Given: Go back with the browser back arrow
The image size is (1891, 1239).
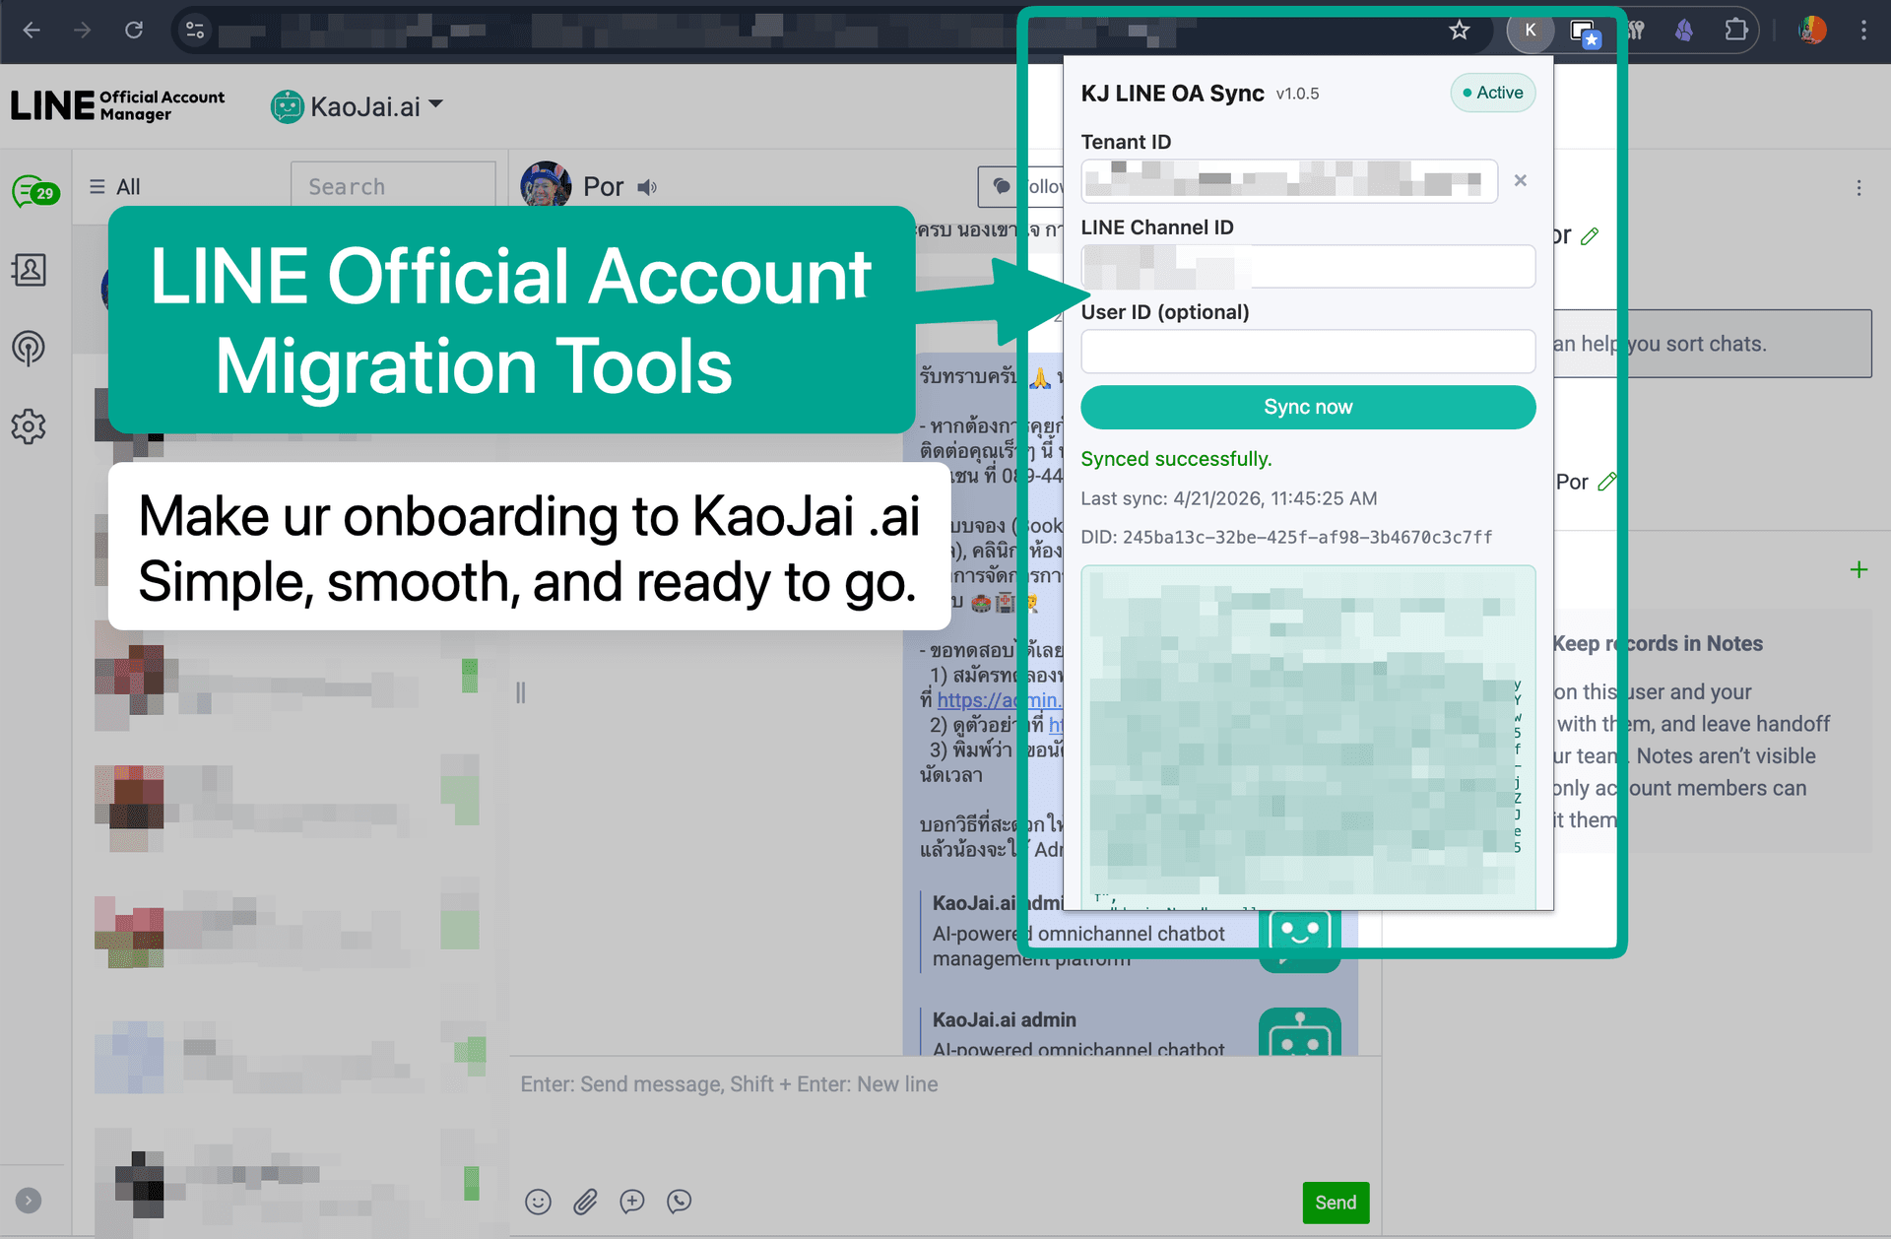Looking at the screenshot, I should pos(32,31).
